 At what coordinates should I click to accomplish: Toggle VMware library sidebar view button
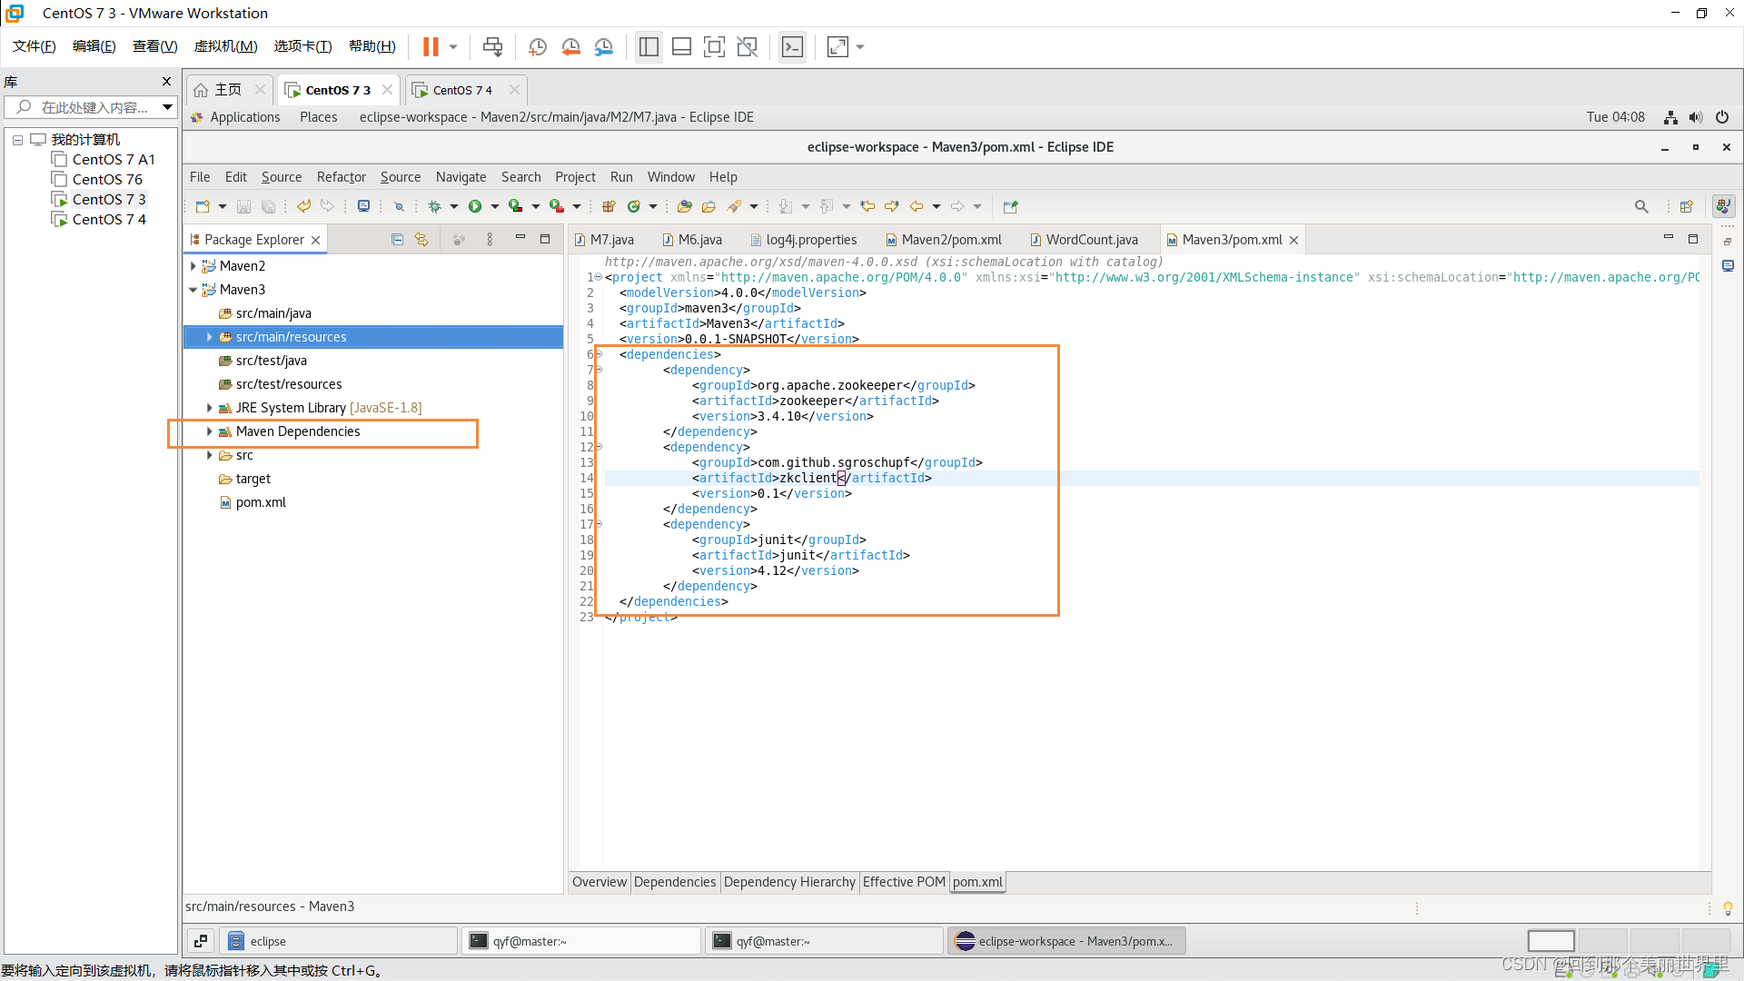pos(649,46)
